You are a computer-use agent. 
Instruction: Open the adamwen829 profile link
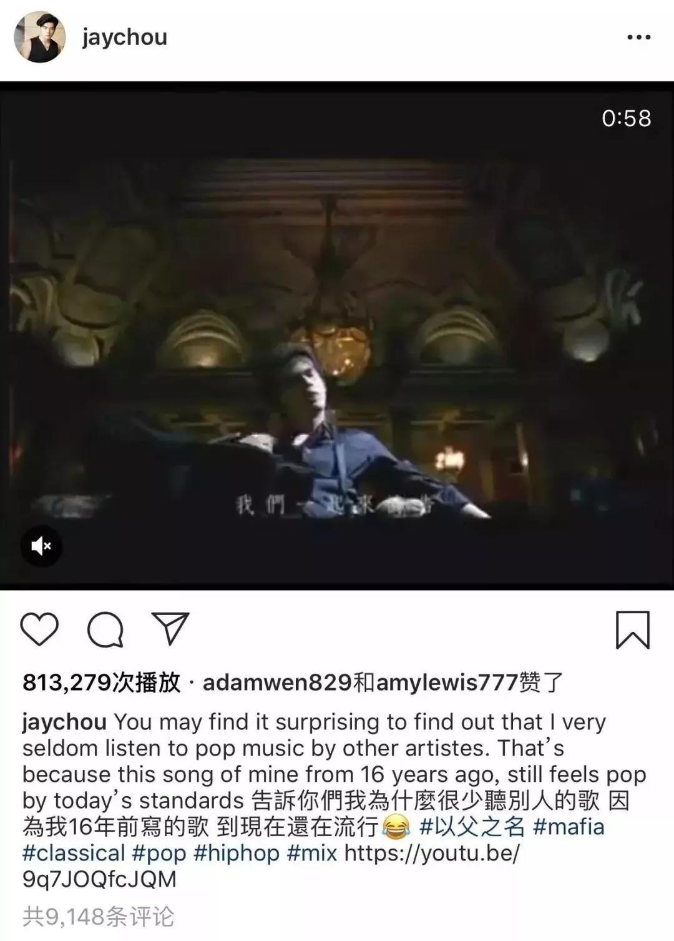(277, 682)
